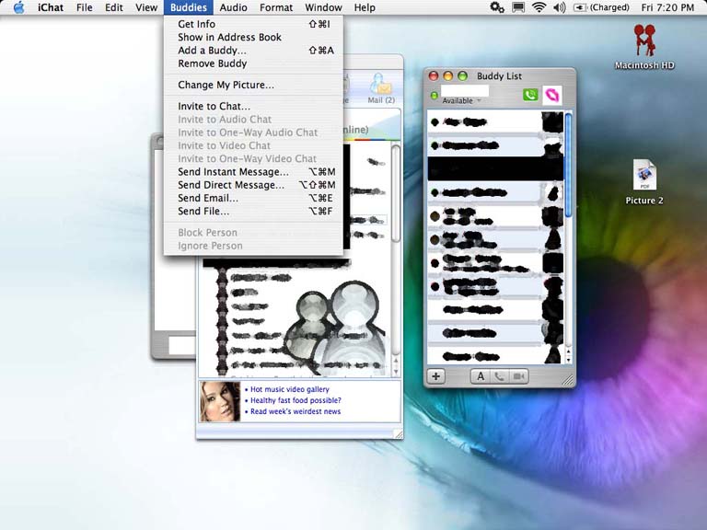
Task: Choose Add a Buddy...
Action: [253, 50]
